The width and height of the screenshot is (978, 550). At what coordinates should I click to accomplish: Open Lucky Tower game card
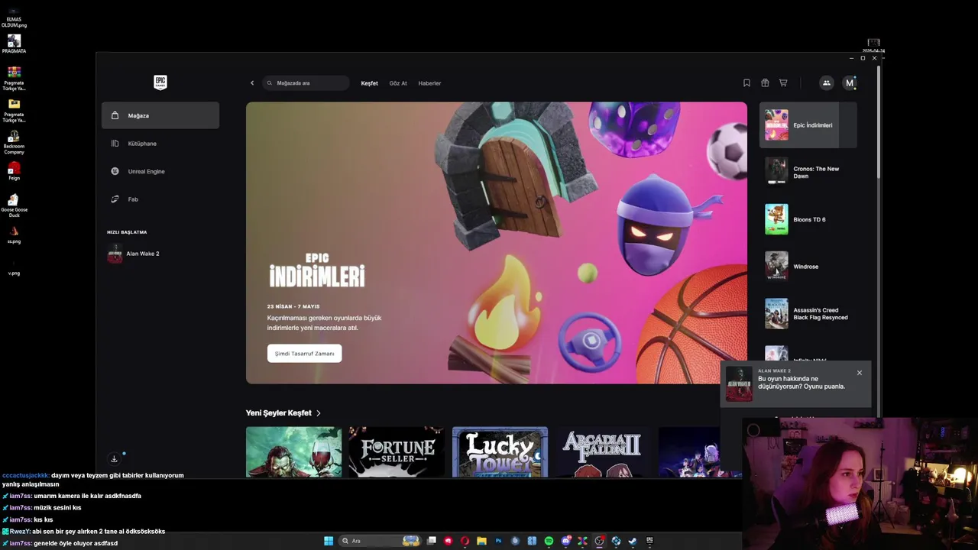pyautogui.click(x=500, y=452)
